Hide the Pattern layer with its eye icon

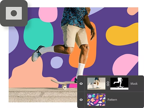(x=81, y=100)
